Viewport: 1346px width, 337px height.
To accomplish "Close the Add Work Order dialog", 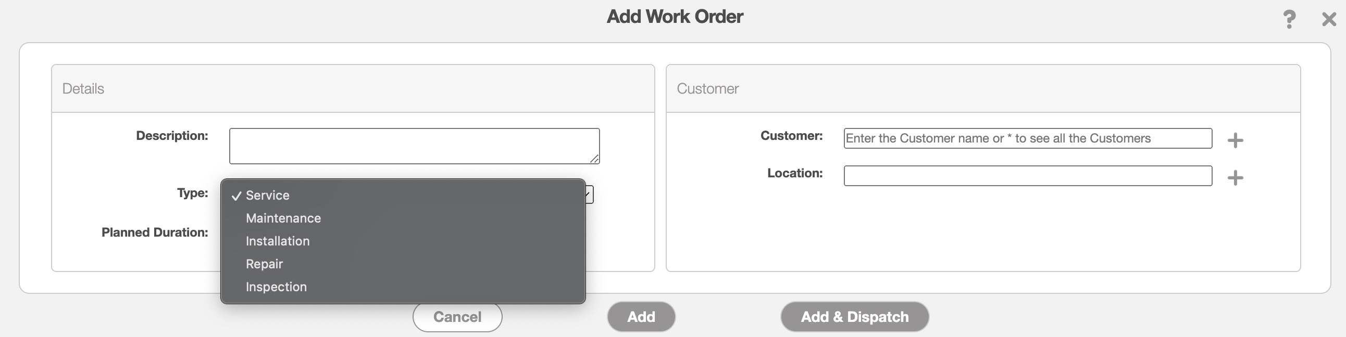I will (1328, 20).
